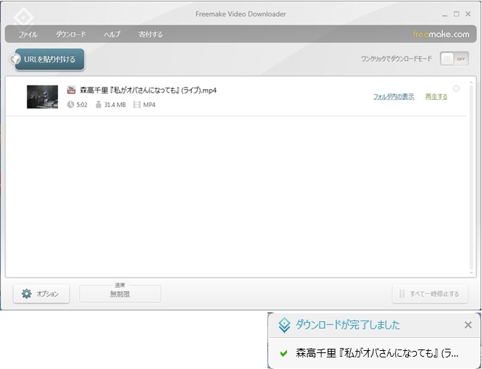The width and height of the screenshot is (482, 369).
Task: Click the download list scrollbar
Action: pyautogui.click(x=472, y=177)
